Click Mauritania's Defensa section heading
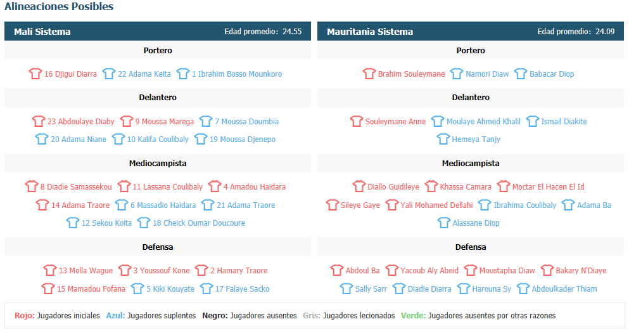The image size is (629, 331). 471,247
